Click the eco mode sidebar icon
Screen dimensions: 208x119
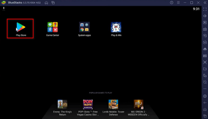pyautogui.click(x=205, y=82)
